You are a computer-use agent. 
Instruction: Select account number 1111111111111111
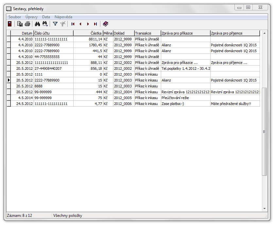tap(54, 63)
